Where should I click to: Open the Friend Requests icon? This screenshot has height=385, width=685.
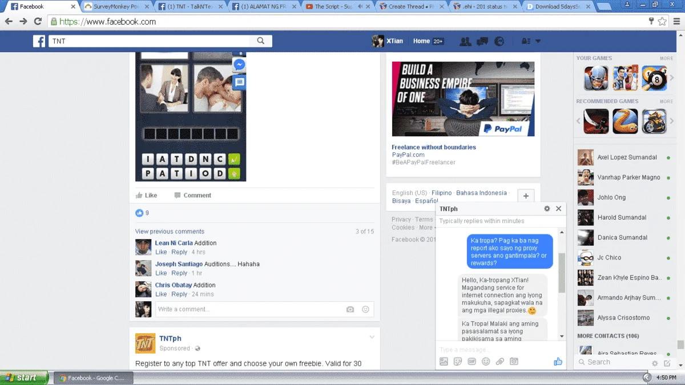tap(465, 41)
